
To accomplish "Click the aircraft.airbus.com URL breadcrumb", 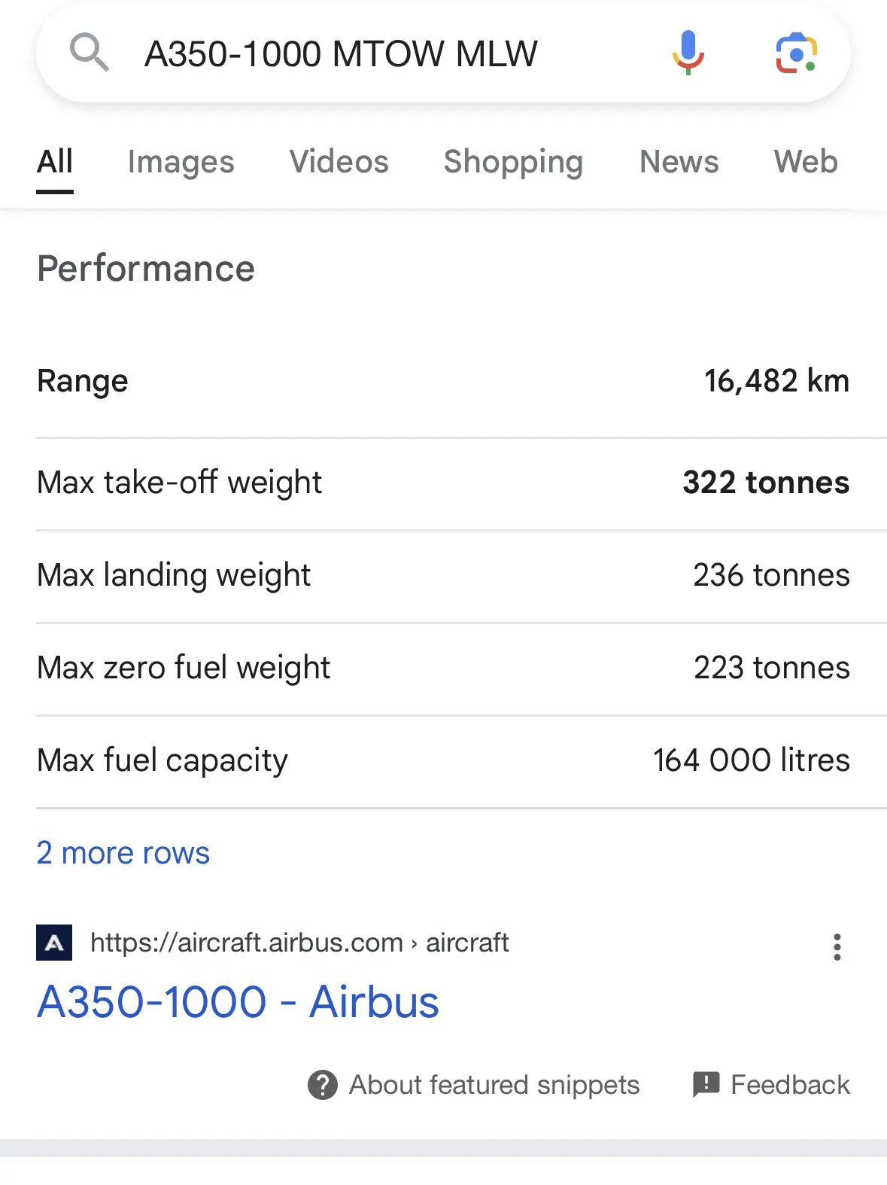I will coord(299,943).
